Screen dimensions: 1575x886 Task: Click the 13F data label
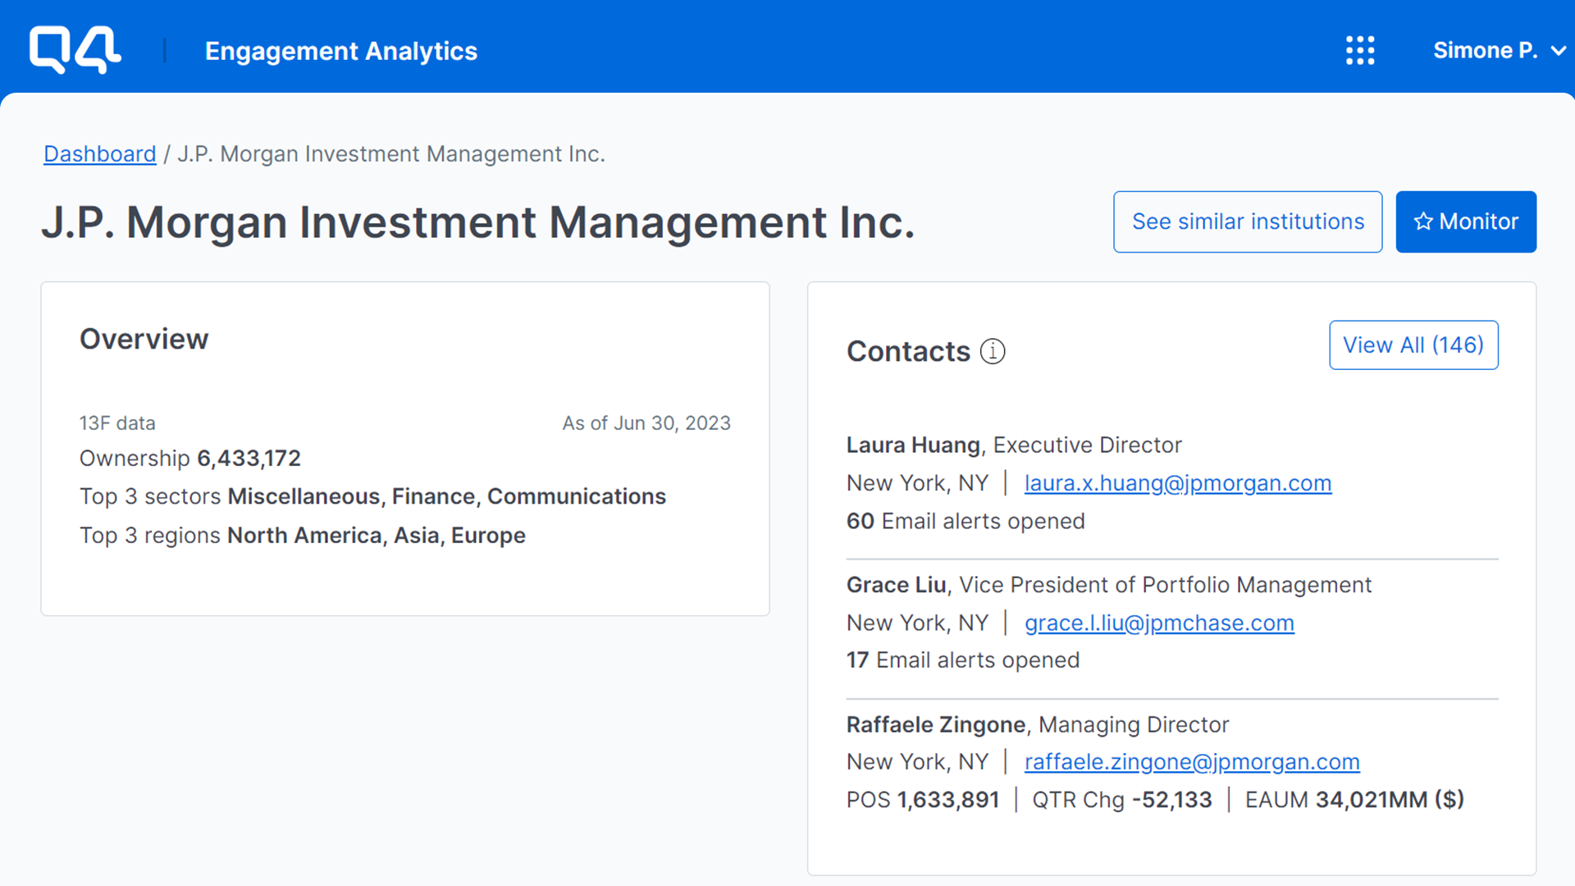[x=117, y=423]
